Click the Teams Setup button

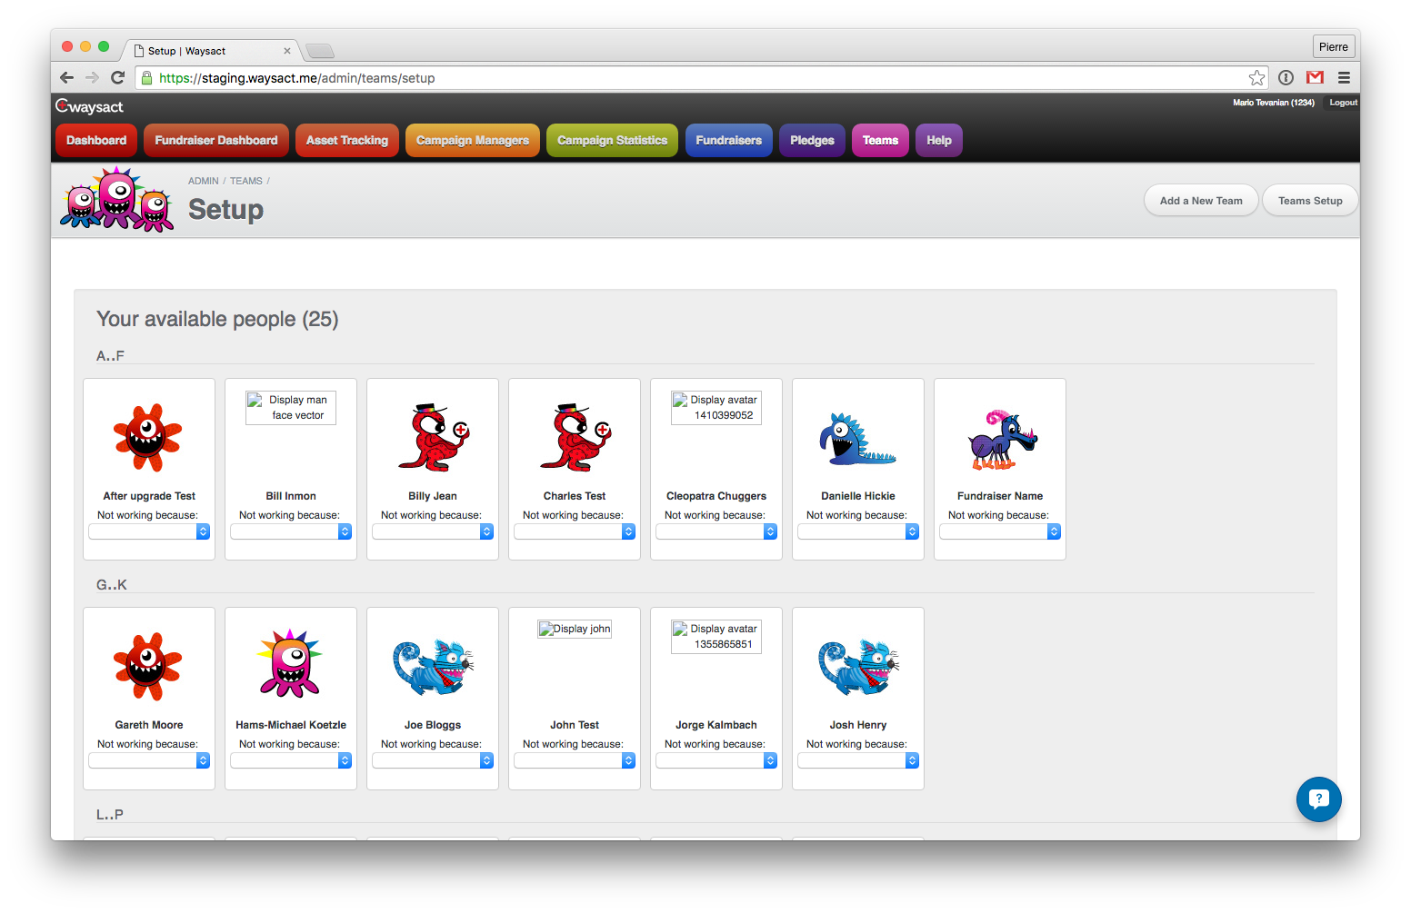[1310, 201]
